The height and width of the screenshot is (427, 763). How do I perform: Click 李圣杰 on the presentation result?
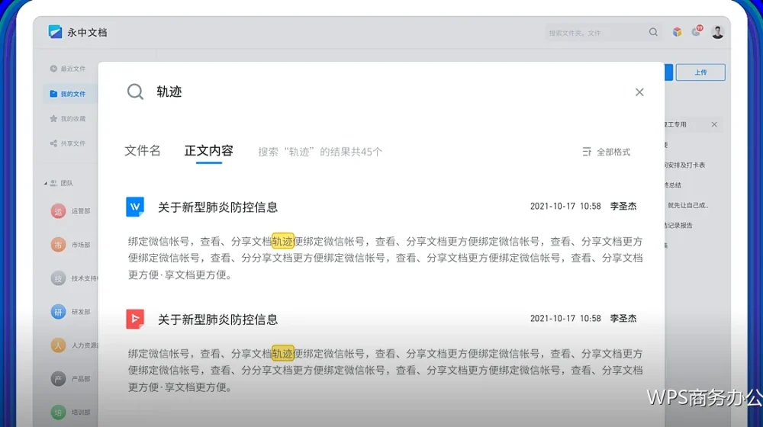(623, 319)
